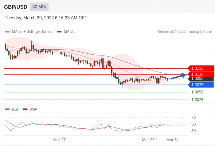Click the 9MA legend red swatch
215x146 pixels.
[25, 109]
